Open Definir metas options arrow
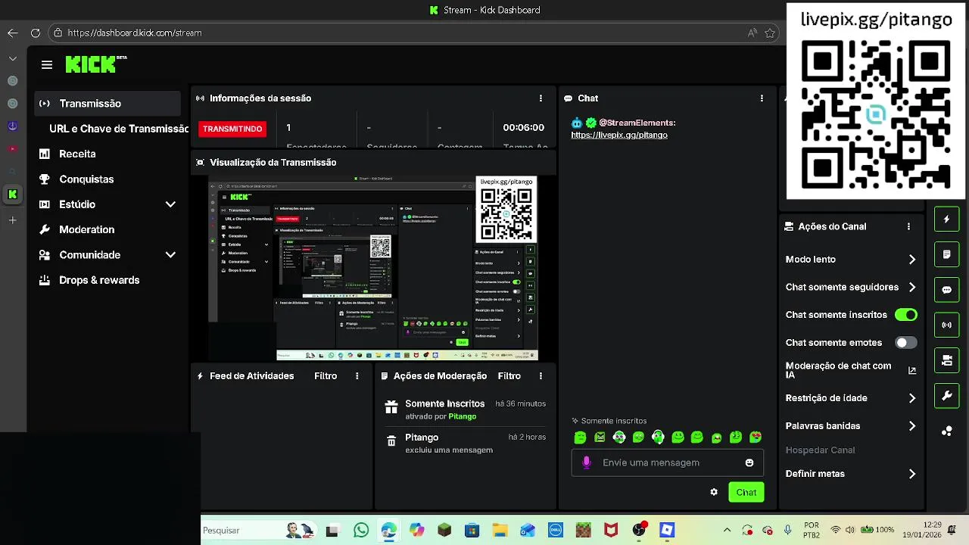This screenshot has width=969, height=545. (912, 474)
